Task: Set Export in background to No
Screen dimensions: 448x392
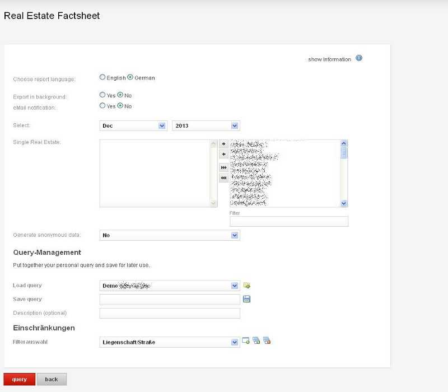Action: point(120,95)
